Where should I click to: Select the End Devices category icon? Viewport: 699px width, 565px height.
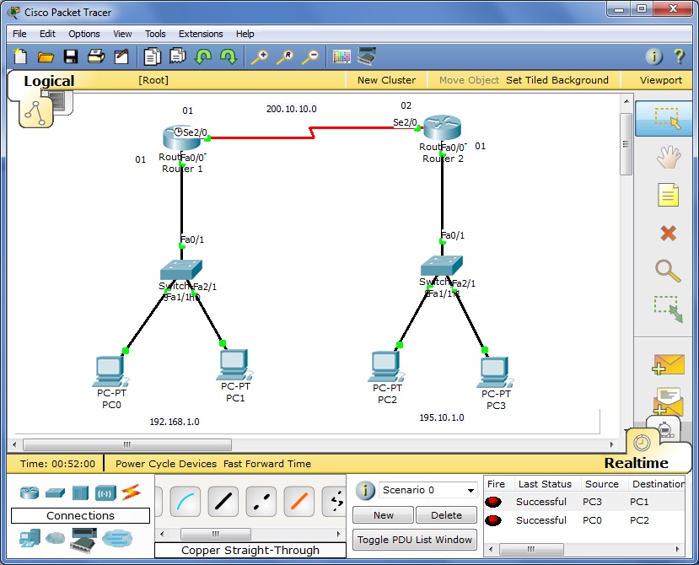coord(30,538)
